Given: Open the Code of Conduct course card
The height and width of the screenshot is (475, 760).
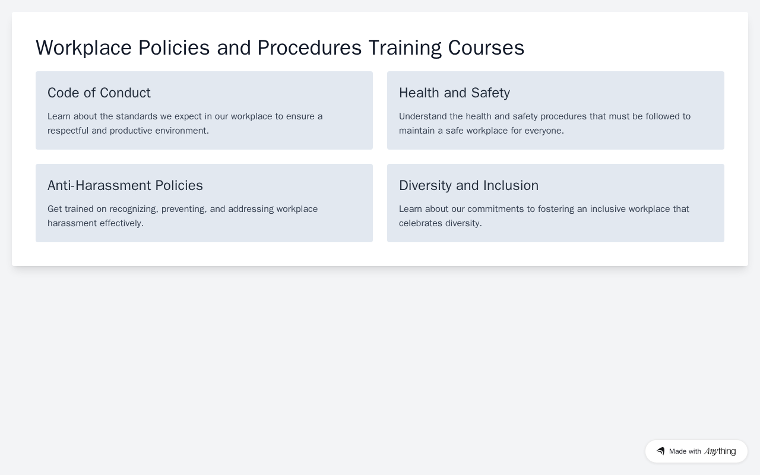Looking at the screenshot, I should (x=204, y=110).
